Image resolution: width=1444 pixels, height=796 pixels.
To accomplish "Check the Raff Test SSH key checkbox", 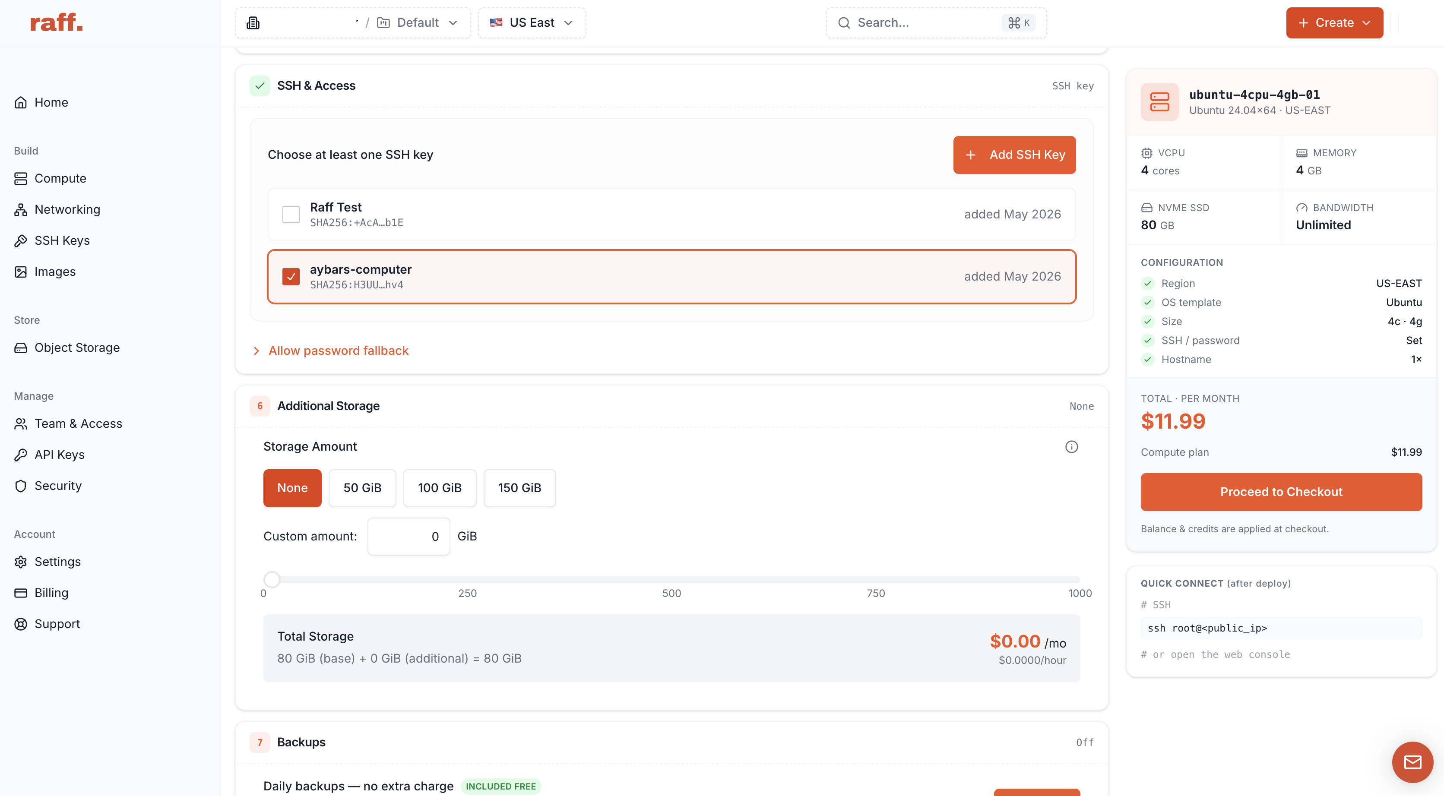I will pos(291,214).
